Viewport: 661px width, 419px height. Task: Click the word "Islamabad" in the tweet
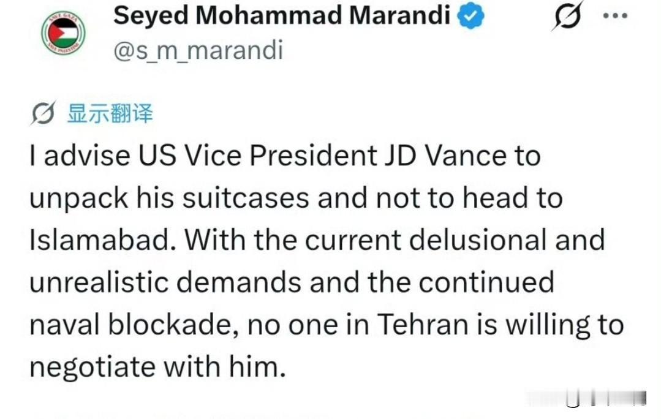(103, 241)
